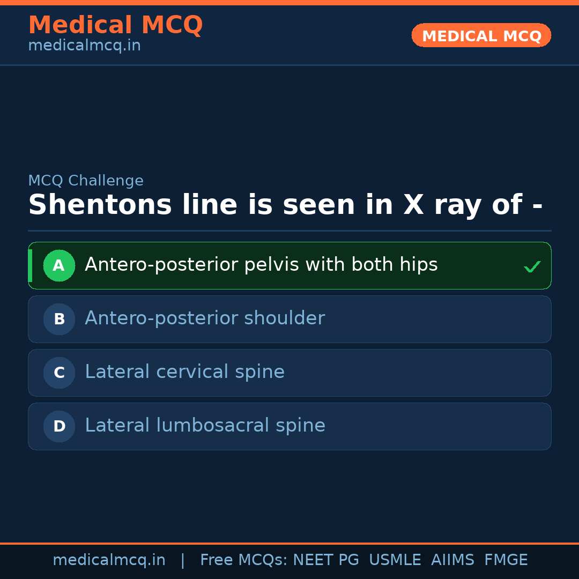Click the orange MEDICAL MCQ badge
Screen dimensions: 579x579
pos(481,35)
